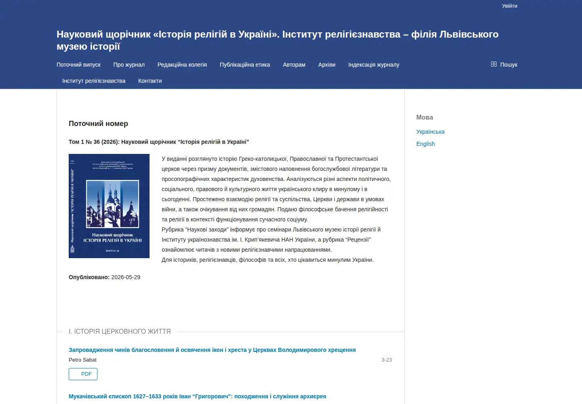Switch language to Українська

pos(430,132)
